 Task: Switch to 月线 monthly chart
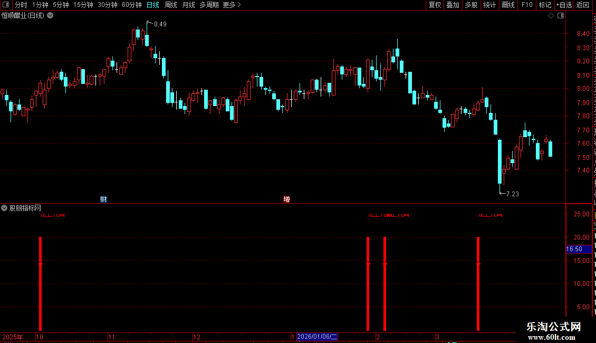188,5
